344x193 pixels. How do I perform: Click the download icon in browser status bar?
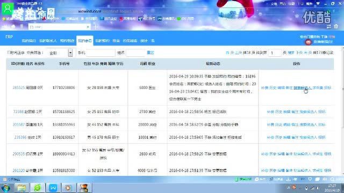[x=288, y=179]
